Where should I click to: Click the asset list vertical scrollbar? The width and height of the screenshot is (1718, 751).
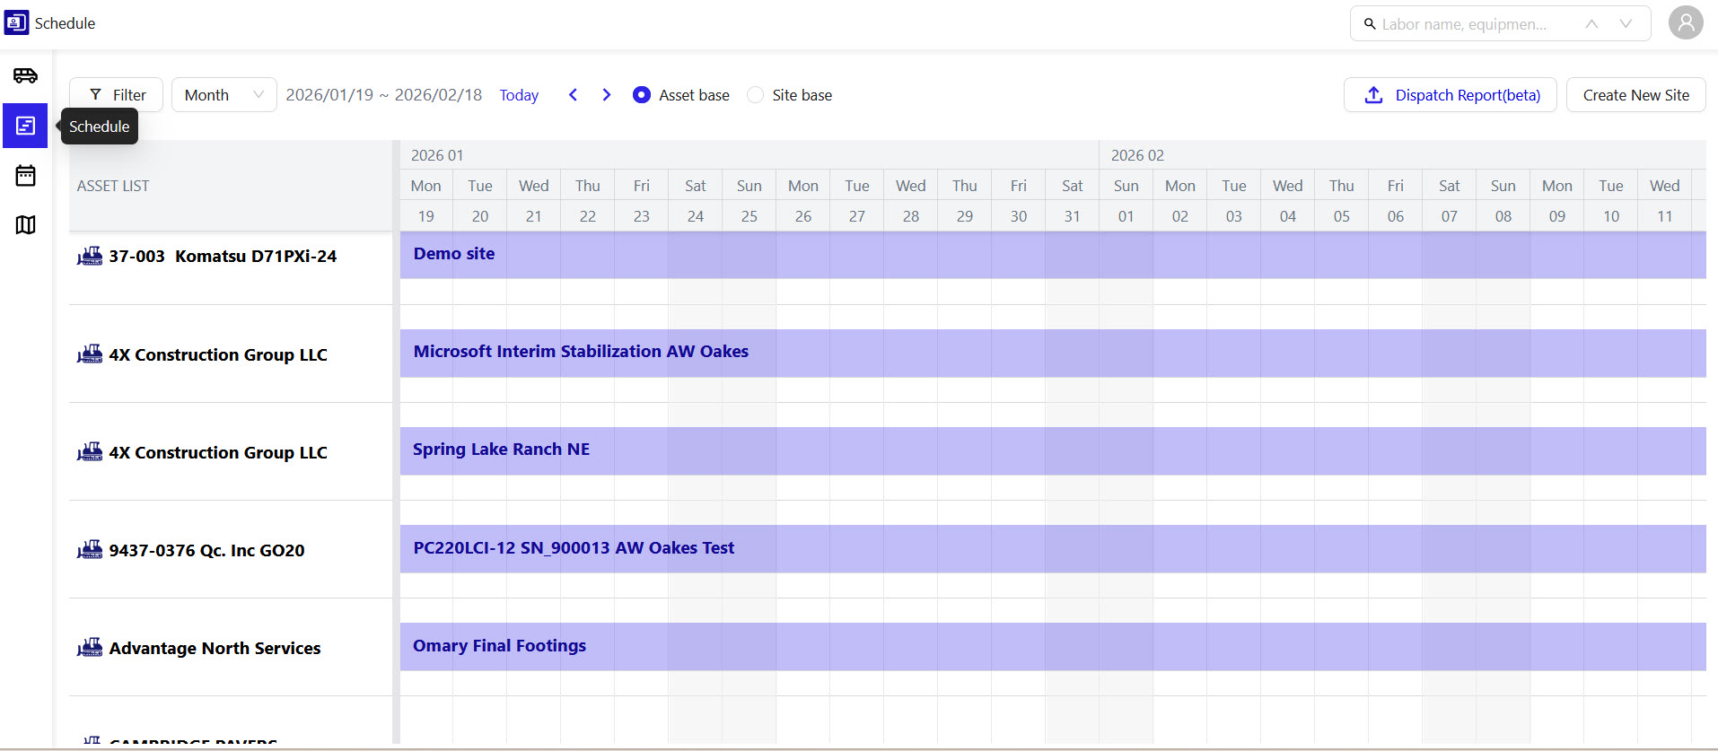click(396, 441)
